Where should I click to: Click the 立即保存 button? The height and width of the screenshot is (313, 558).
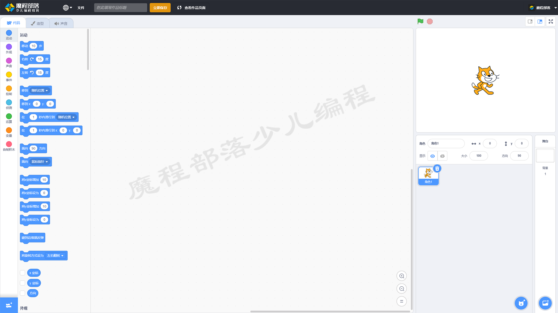160,8
